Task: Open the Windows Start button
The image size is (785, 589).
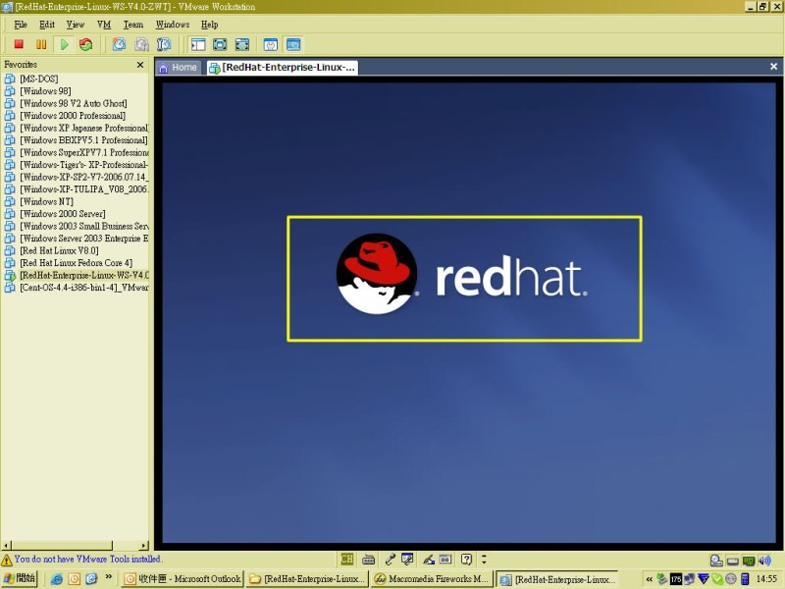Action: click(20, 579)
